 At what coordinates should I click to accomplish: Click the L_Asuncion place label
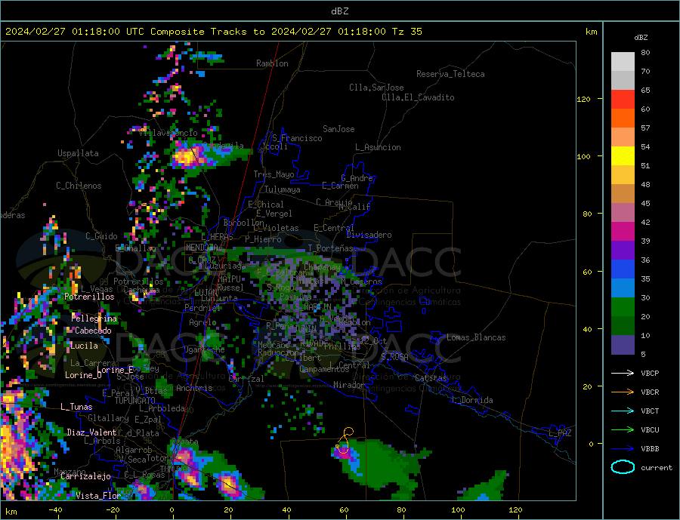(x=379, y=147)
